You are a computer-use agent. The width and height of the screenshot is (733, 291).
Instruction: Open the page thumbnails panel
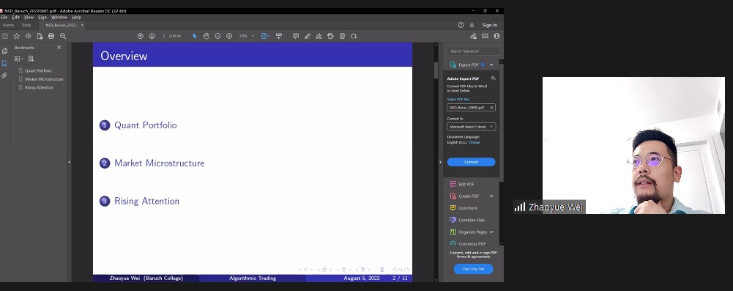pyautogui.click(x=4, y=51)
